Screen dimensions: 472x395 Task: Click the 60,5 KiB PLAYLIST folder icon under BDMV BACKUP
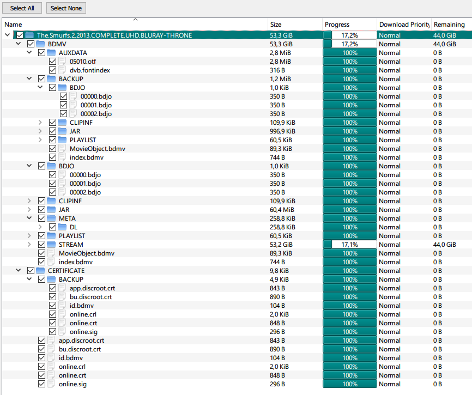click(x=62, y=140)
